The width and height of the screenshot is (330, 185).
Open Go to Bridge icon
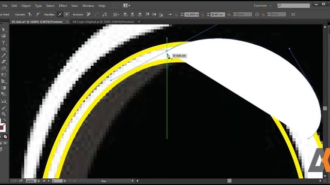tap(115, 6)
